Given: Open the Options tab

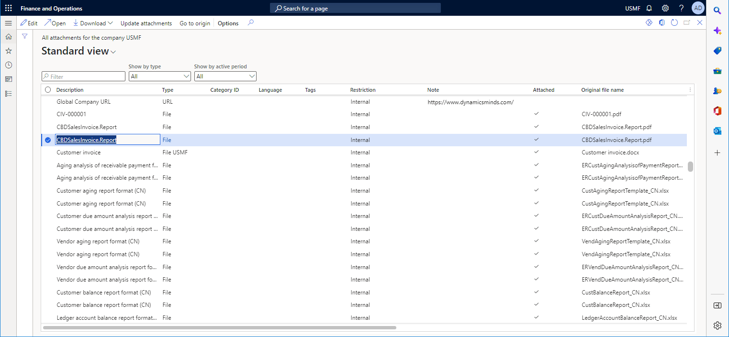Looking at the screenshot, I should pyautogui.click(x=228, y=23).
